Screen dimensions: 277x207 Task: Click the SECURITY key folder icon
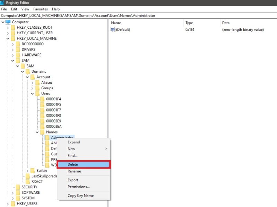[18, 187]
